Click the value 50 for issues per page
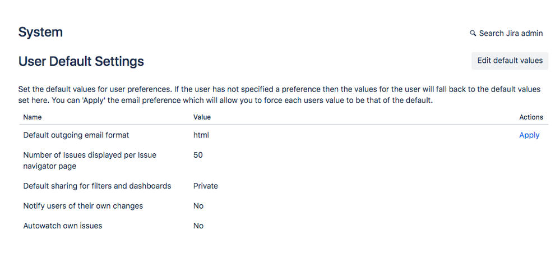560x275 pixels. tap(198, 155)
